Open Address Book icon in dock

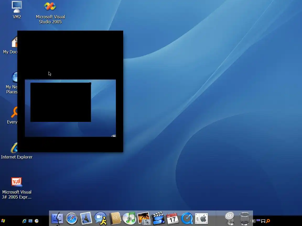click(x=115, y=218)
